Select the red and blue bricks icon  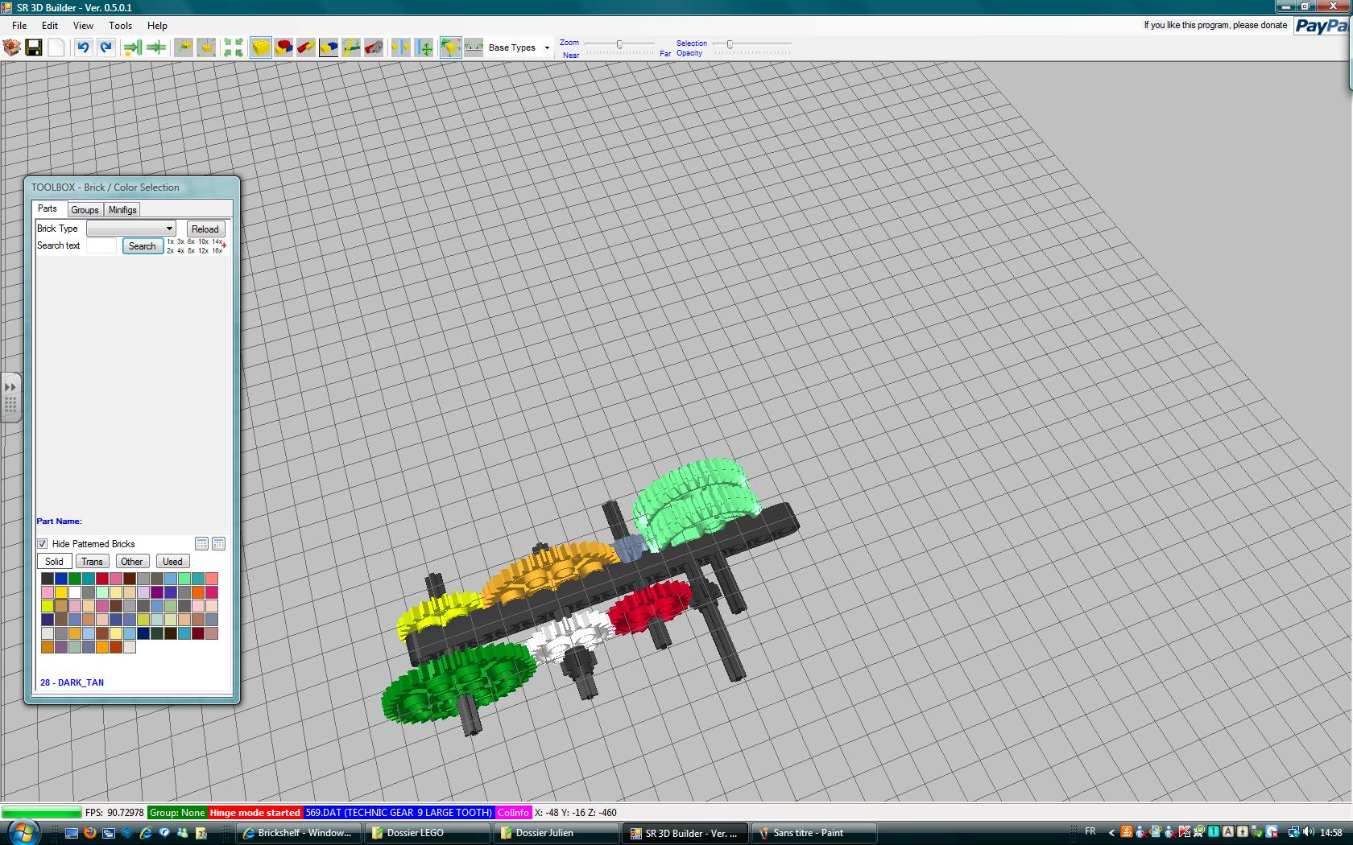pos(283,47)
